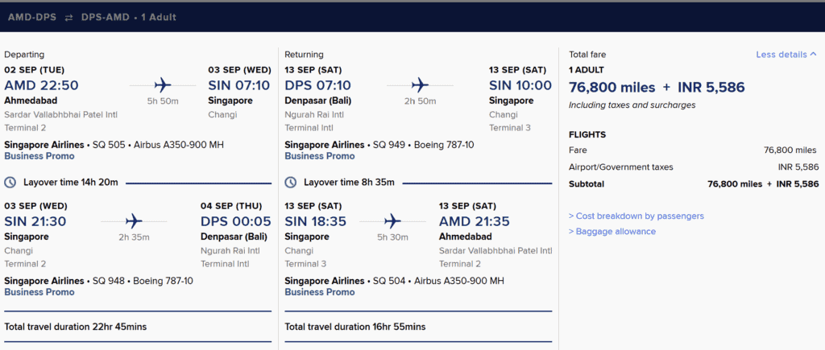The image size is (825, 350).
Task: Select the AMD-DPS route in the header
Action: click(x=32, y=18)
